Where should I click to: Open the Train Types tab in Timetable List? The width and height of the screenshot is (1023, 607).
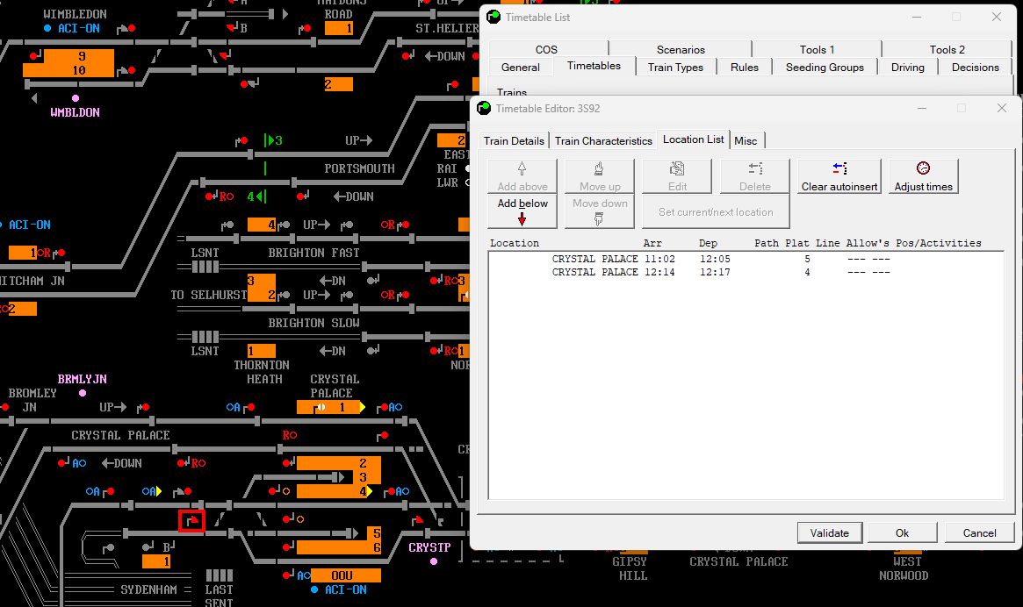tap(675, 68)
